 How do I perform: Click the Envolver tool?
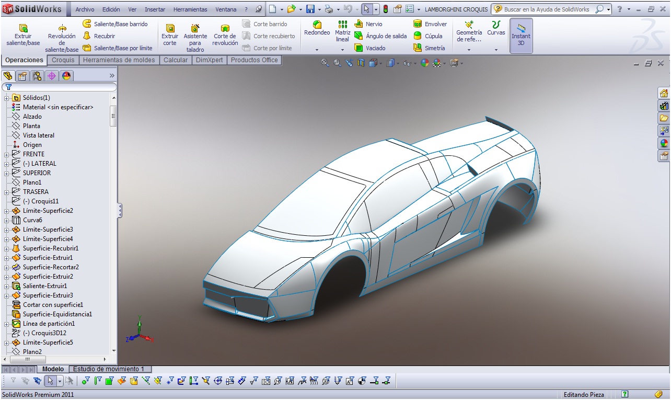[430, 24]
